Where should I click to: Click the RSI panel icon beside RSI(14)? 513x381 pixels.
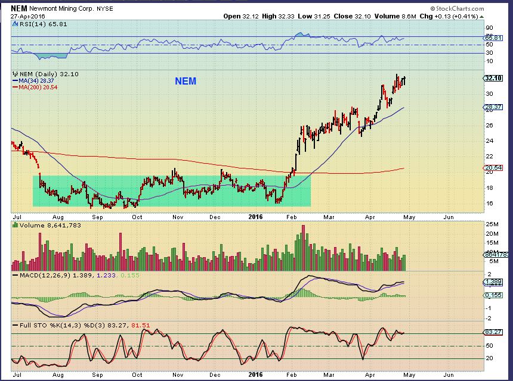coord(15,24)
